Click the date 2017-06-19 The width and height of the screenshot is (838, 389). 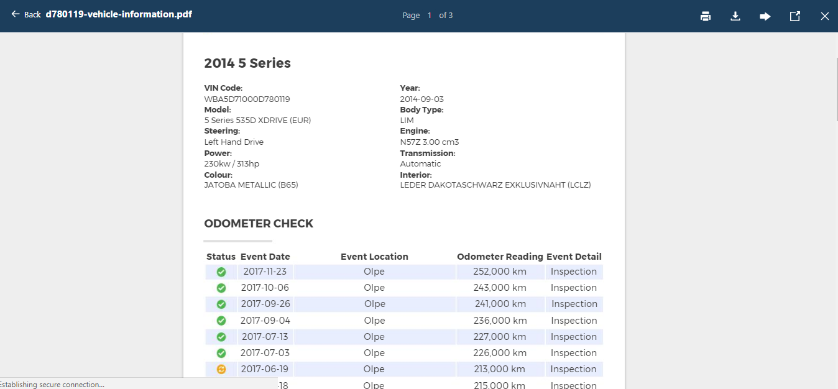pyautogui.click(x=265, y=369)
